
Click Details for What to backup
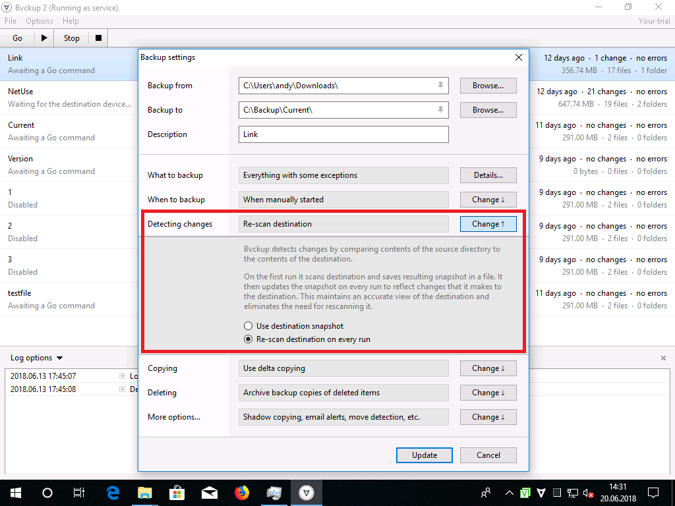tap(488, 175)
